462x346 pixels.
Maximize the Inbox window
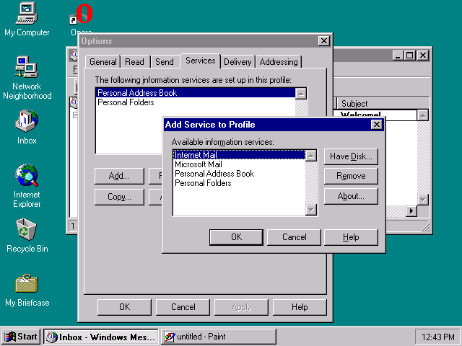pos(409,56)
